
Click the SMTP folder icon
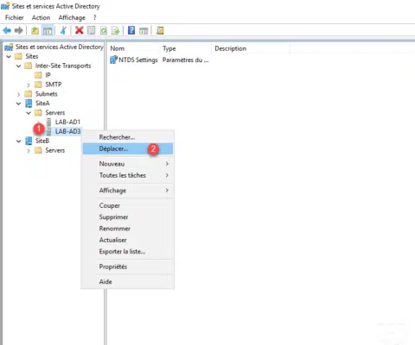[38, 85]
